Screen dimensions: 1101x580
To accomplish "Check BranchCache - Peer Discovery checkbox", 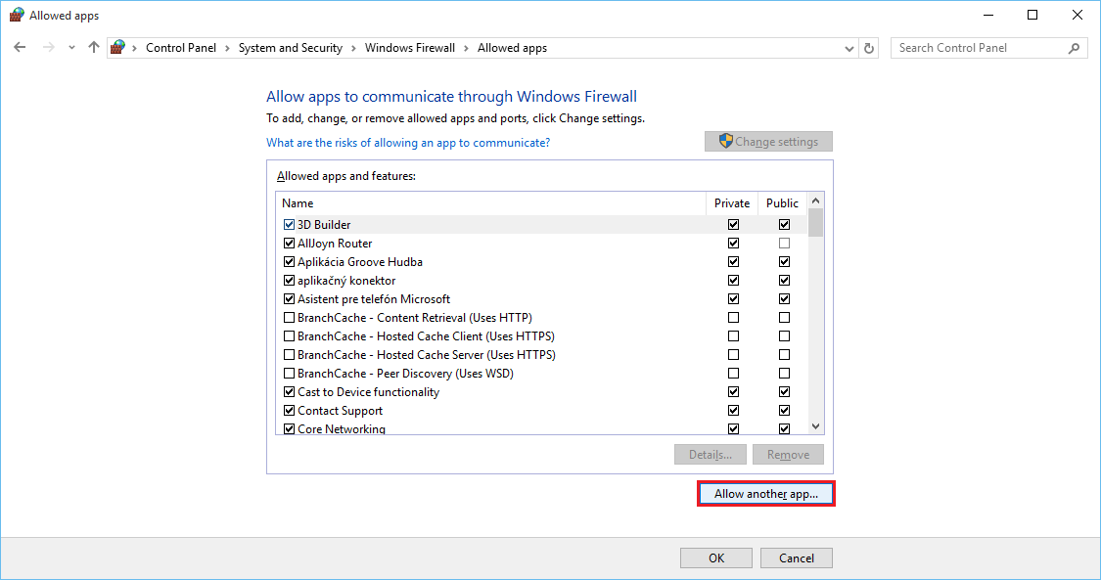I will click(x=289, y=374).
